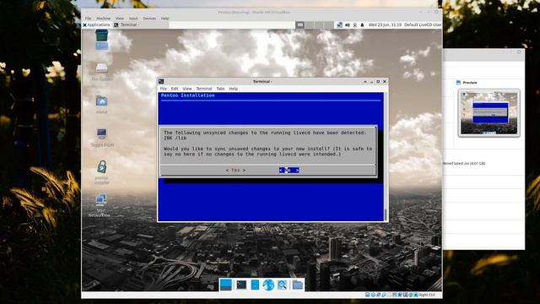Viewport: 540px width, 304px height.
Task: Open the terminal Tabs menu
Action: [220, 89]
